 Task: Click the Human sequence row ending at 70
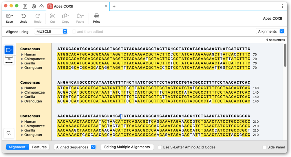click(x=154, y=54)
